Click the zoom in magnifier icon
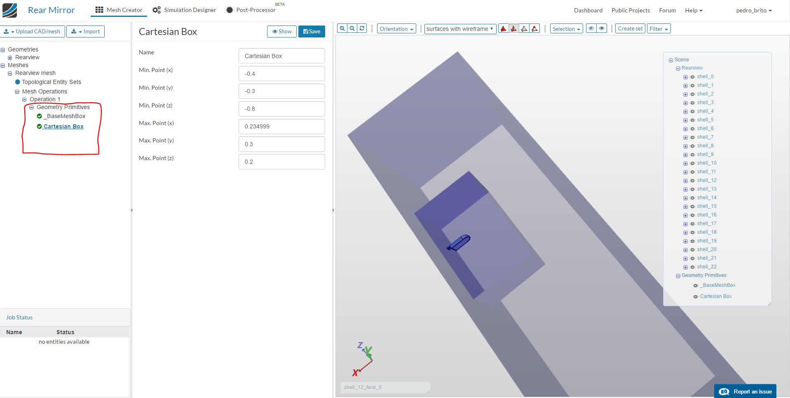This screenshot has width=790, height=398. coord(342,28)
